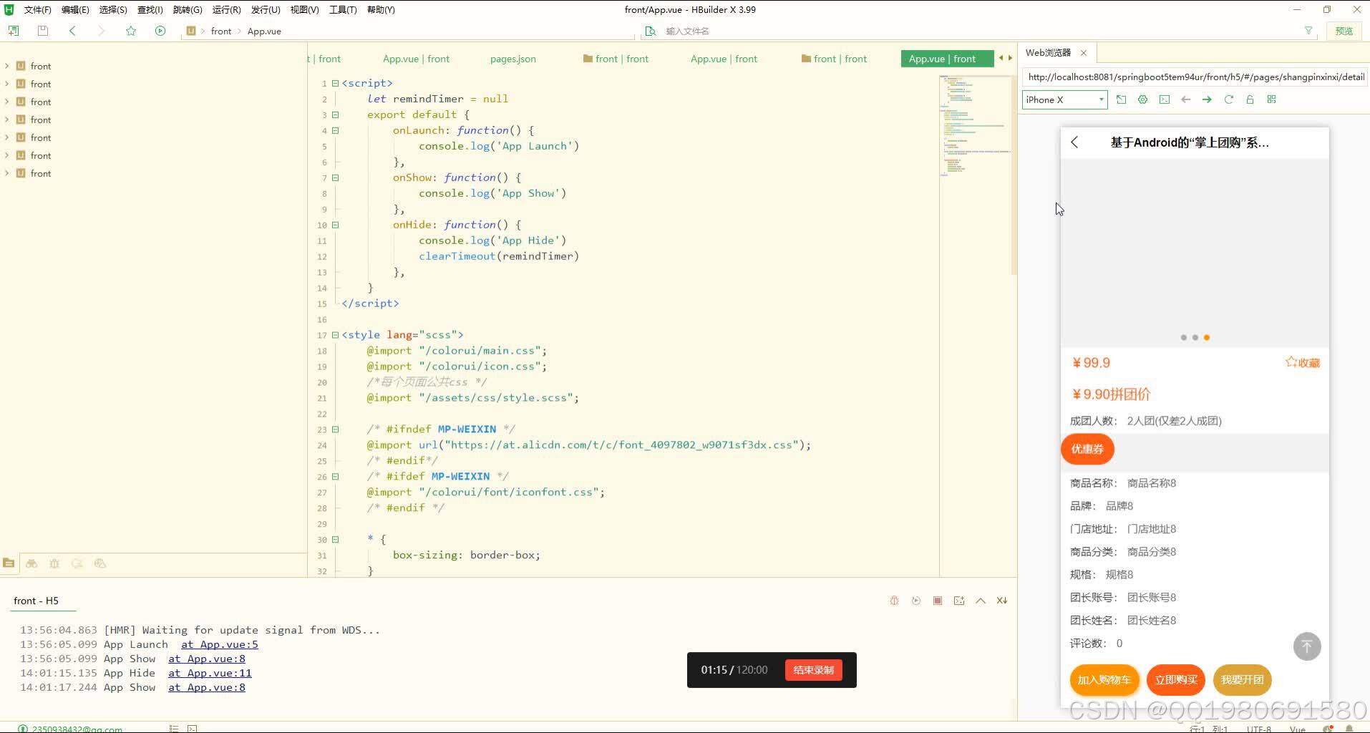Close the Web浏览器 tab
Viewport: 1370px width, 733px height.
1084,53
